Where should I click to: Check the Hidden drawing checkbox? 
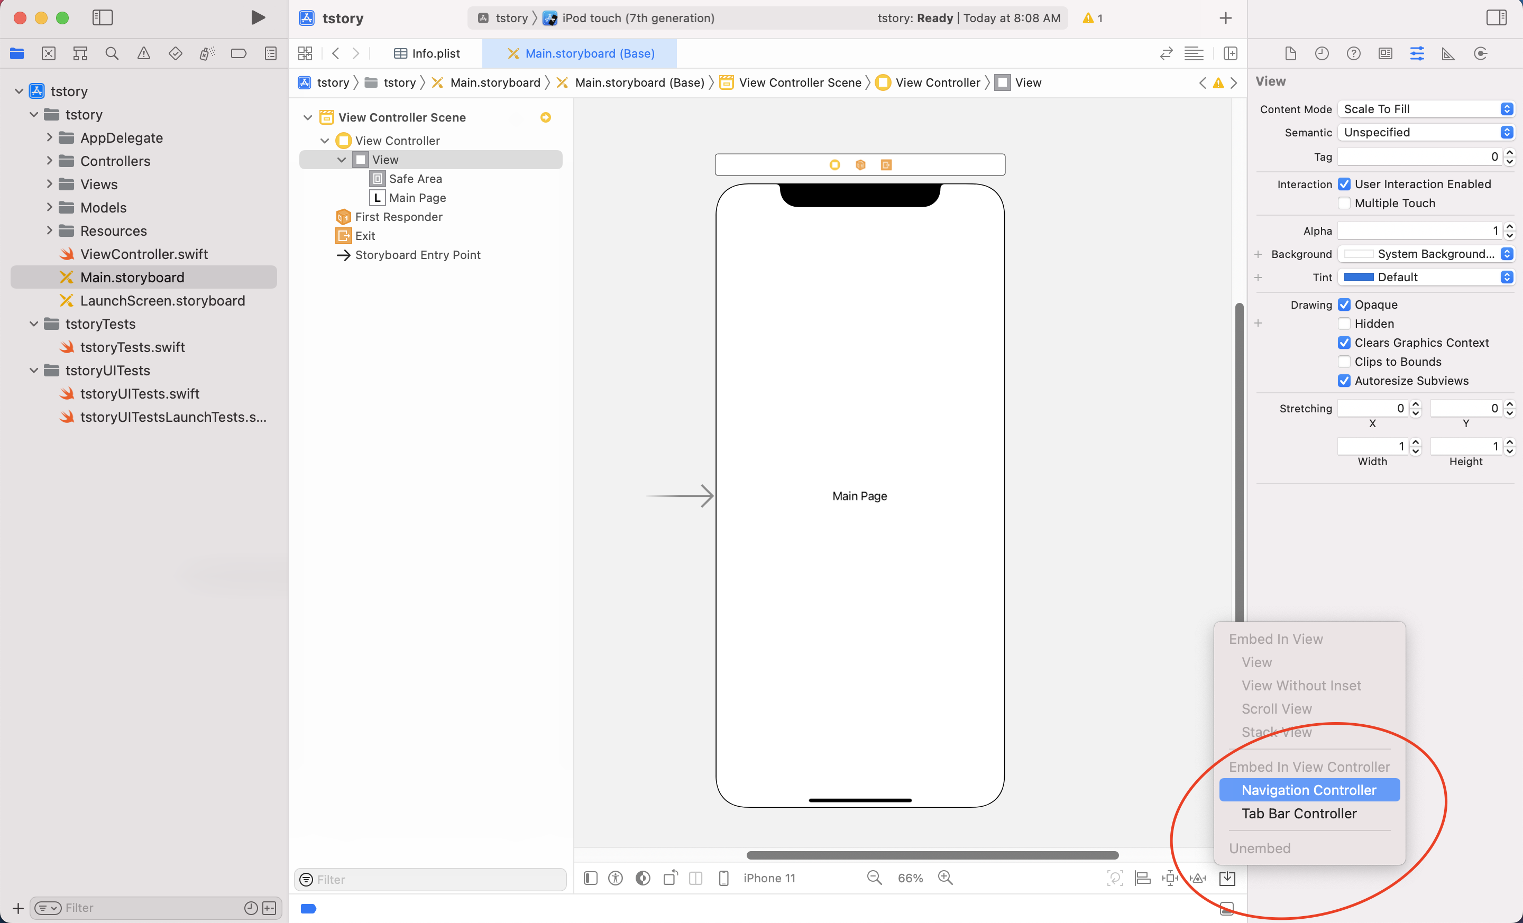tap(1344, 324)
